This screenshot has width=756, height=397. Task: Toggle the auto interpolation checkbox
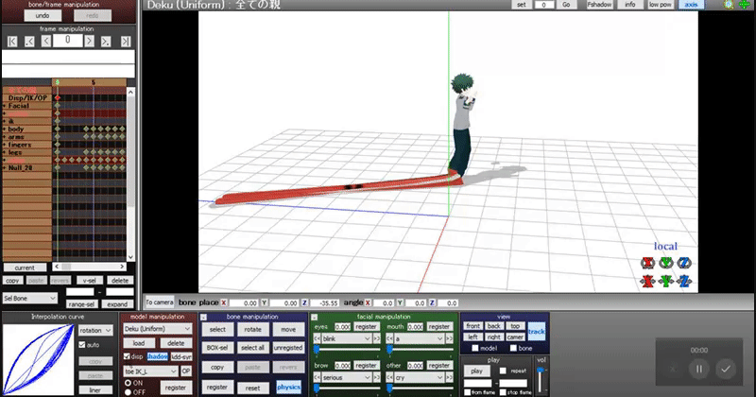point(82,345)
